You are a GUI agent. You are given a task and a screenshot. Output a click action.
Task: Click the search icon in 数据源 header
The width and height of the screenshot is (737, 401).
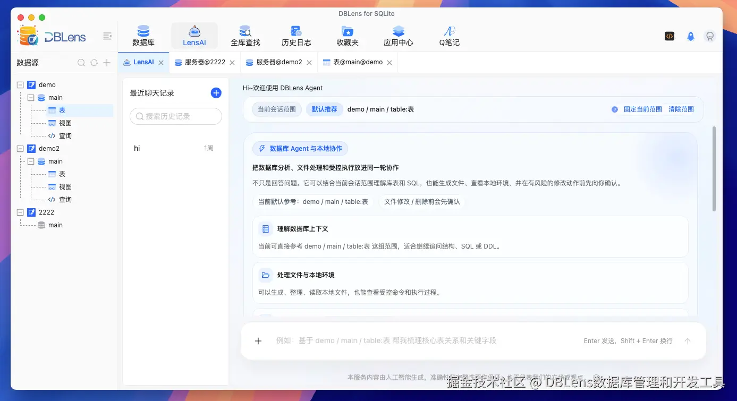81,63
